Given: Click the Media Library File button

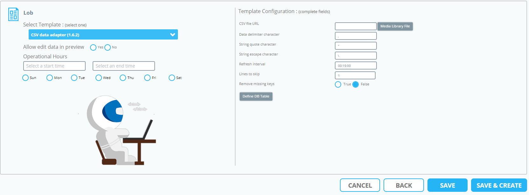Looking at the screenshot, I should point(395,26).
